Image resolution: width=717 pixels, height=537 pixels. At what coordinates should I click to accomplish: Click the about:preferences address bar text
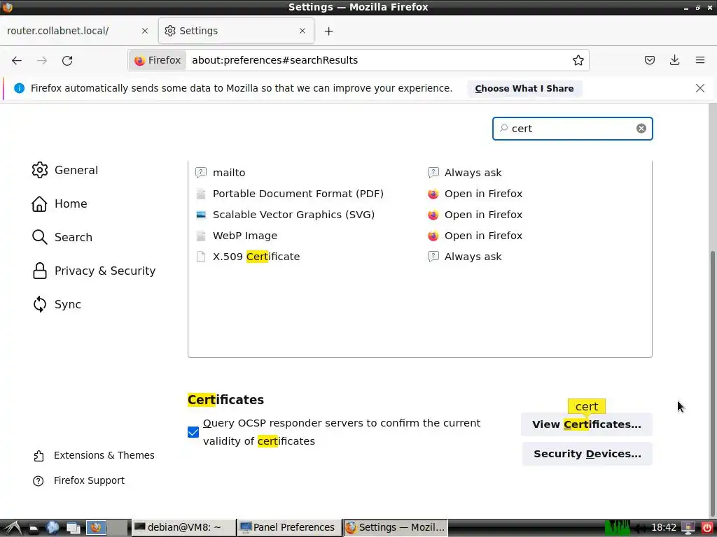274,60
